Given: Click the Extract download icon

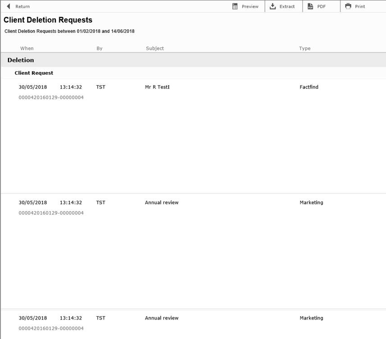Looking at the screenshot, I should [x=272, y=6].
